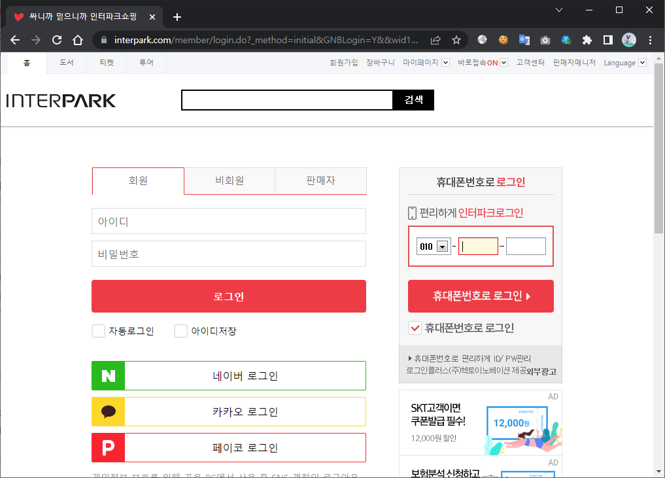
Task: Click the 휴대폰번호로 편리하게 ID/PW관리 link
Action: point(469,359)
